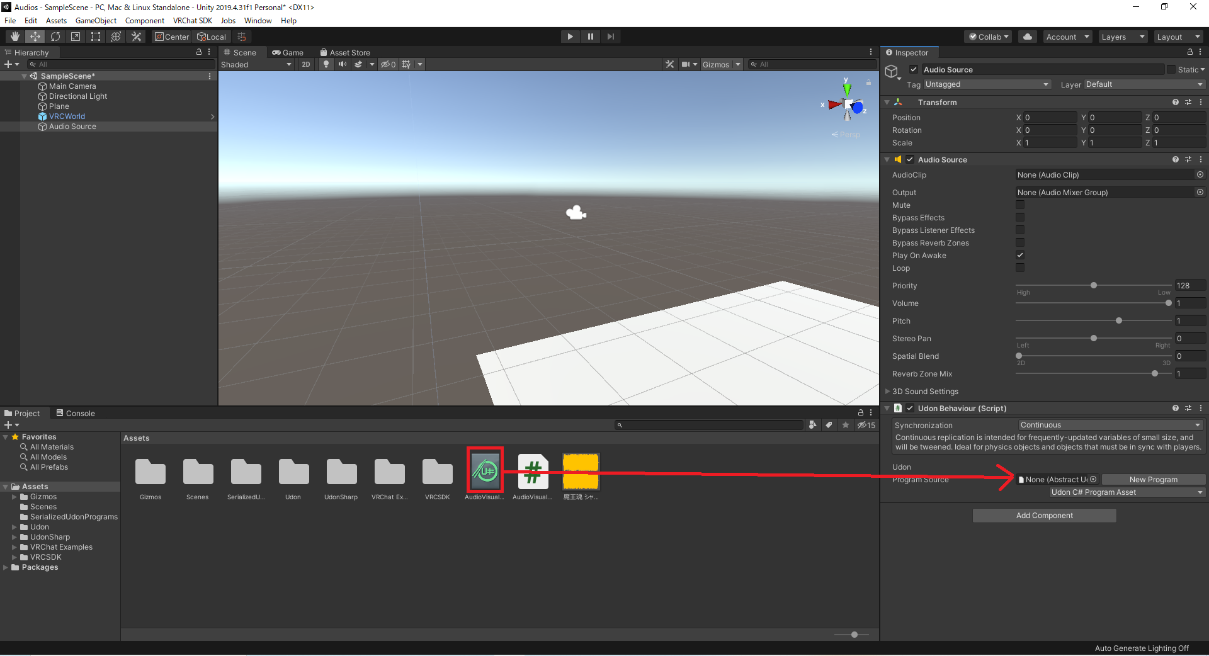The image size is (1209, 656).
Task: Open the UdonSharp folder in Assets grid
Action: coord(341,477)
